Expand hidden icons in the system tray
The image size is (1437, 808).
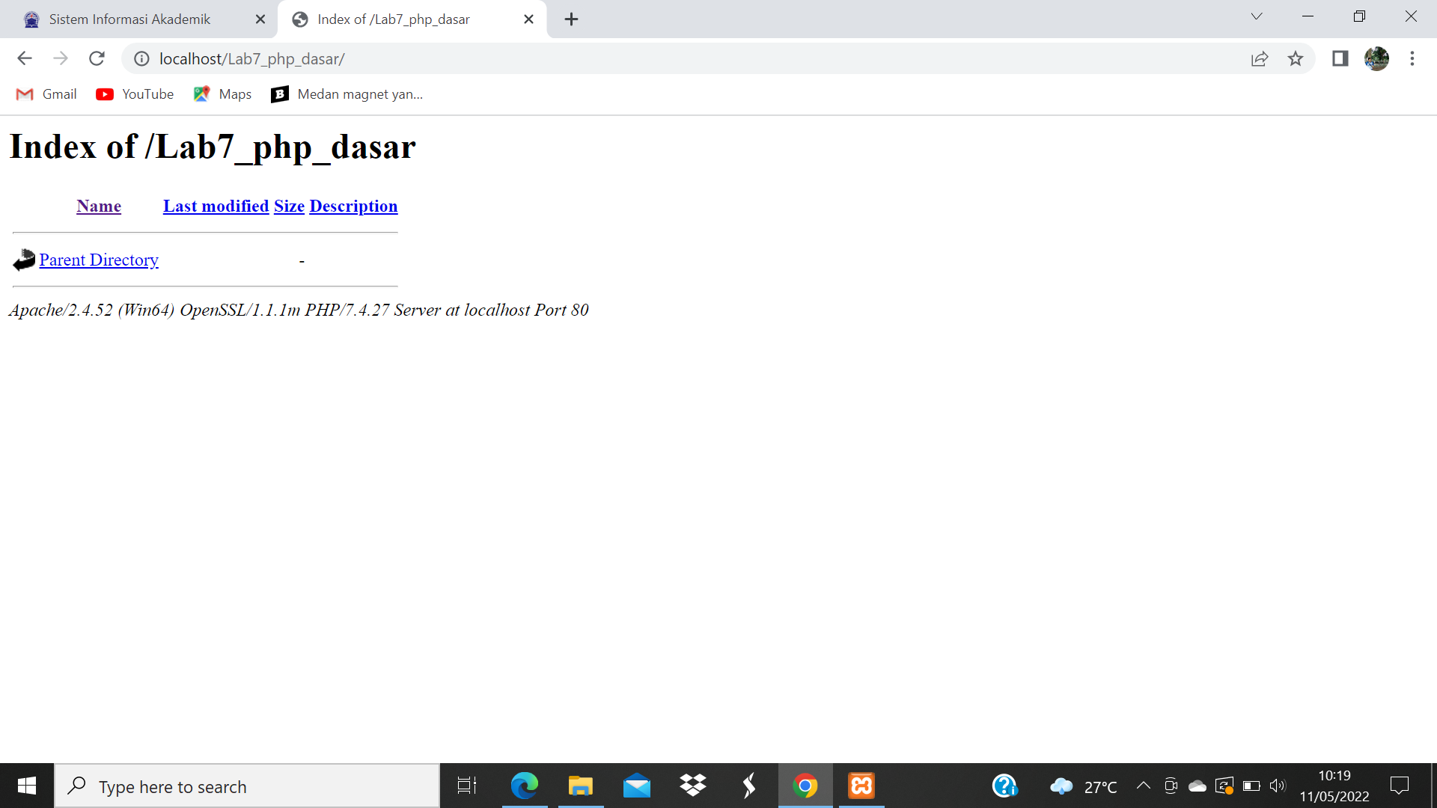[1143, 786]
